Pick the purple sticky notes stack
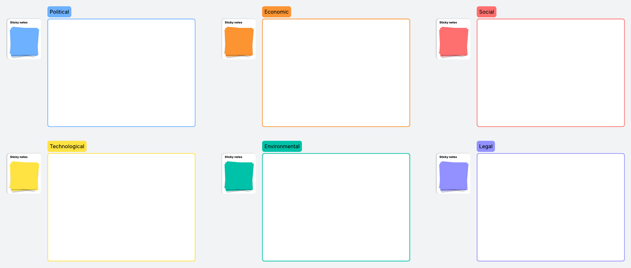The width and height of the screenshot is (631, 268). [454, 177]
